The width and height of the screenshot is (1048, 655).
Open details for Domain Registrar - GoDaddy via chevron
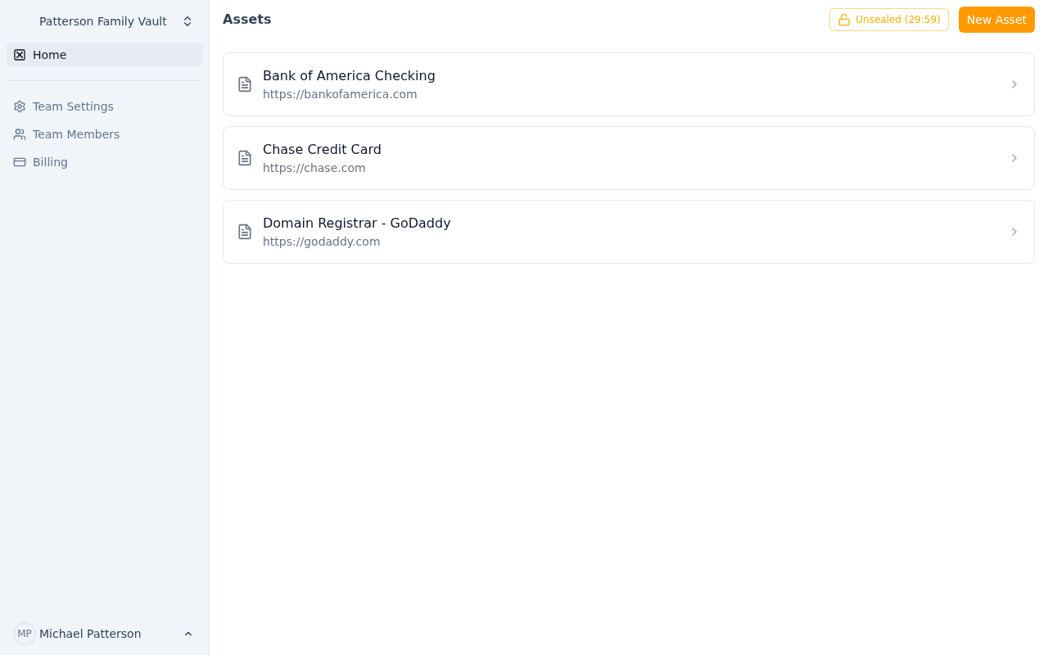1014,232
